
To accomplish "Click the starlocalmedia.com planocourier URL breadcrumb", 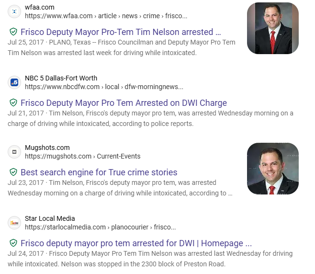I will (x=100, y=227).
